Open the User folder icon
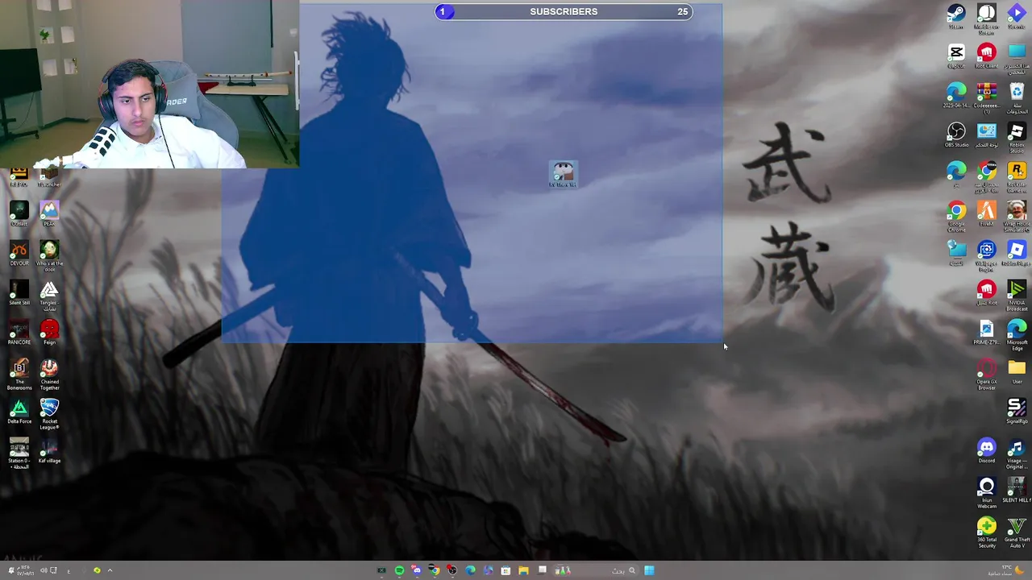 [1017, 372]
